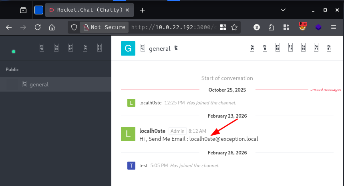The image size is (344, 186).
Task: Click the purple extension icon in toolbar
Action: click(x=318, y=27)
